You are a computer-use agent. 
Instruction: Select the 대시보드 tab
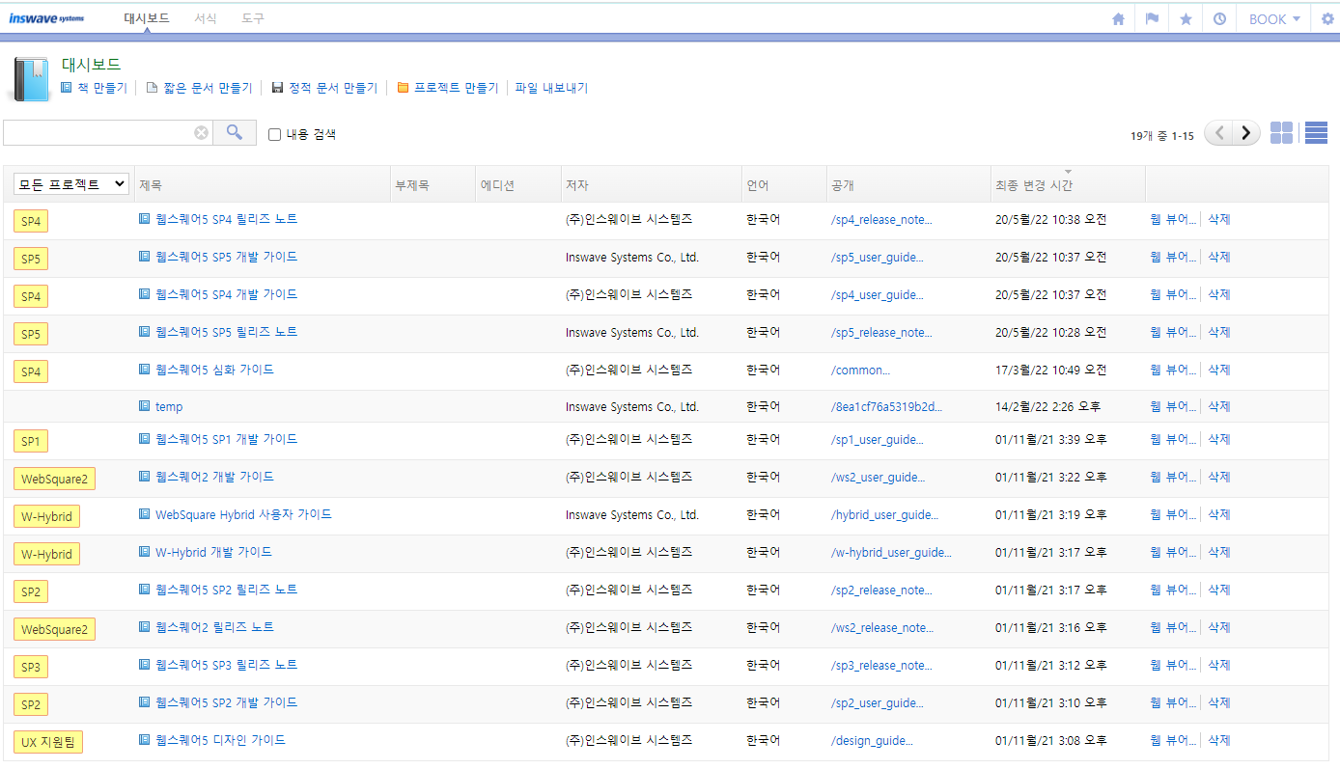(147, 18)
